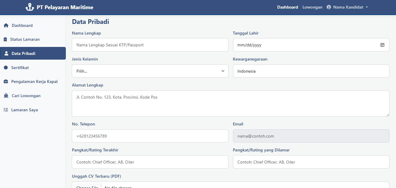The height and width of the screenshot is (188, 396).
Task: Click the Choose File button for CV
Action: pos(87,186)
